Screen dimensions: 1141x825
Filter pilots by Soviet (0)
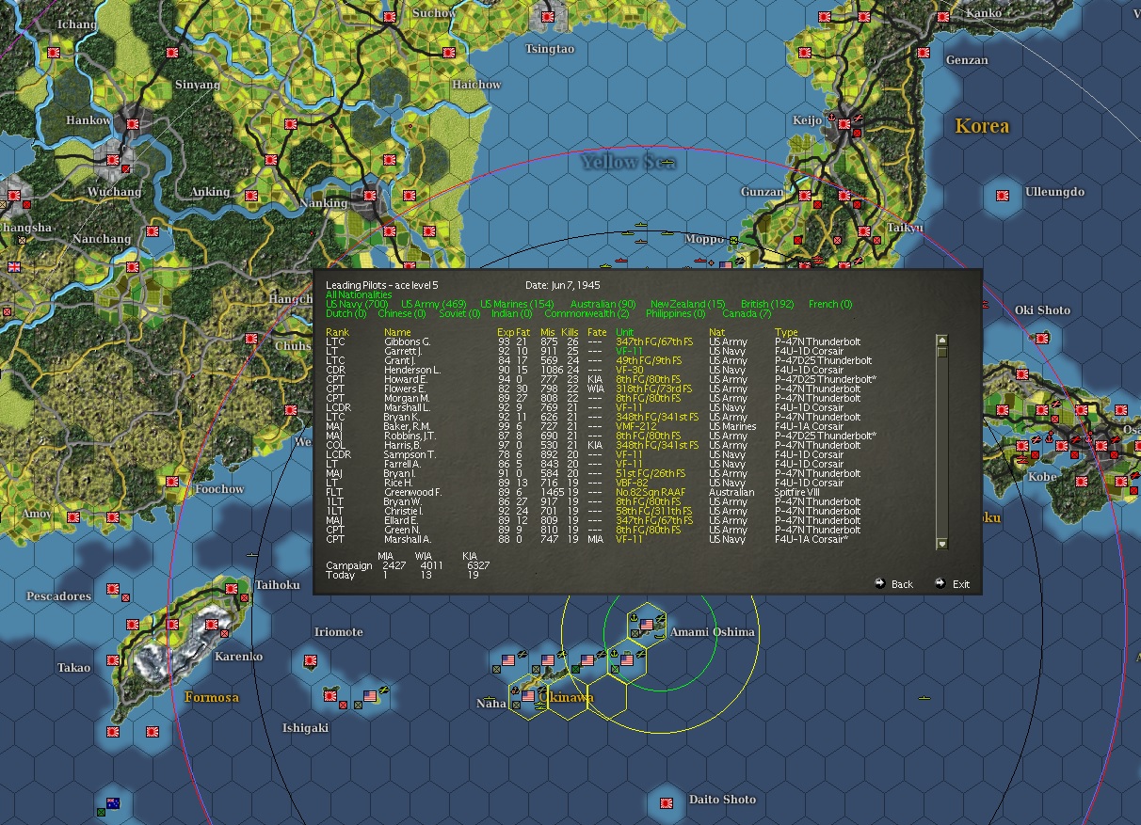pos(460,314)
